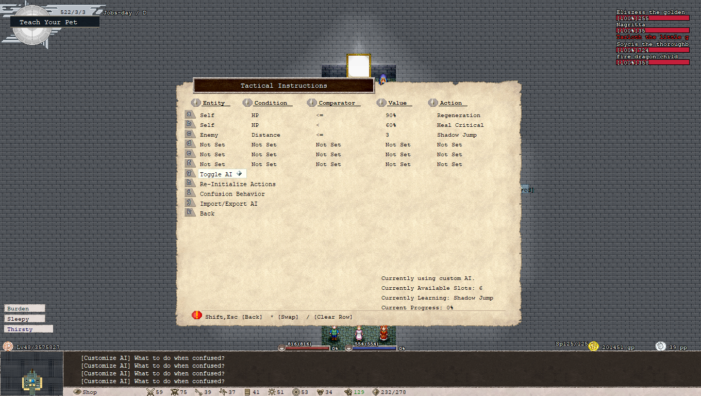701x396 pixels.
Task: Click the emblem icon beside the Condition header
Action: pyautogui.click(x=247, y=103)
